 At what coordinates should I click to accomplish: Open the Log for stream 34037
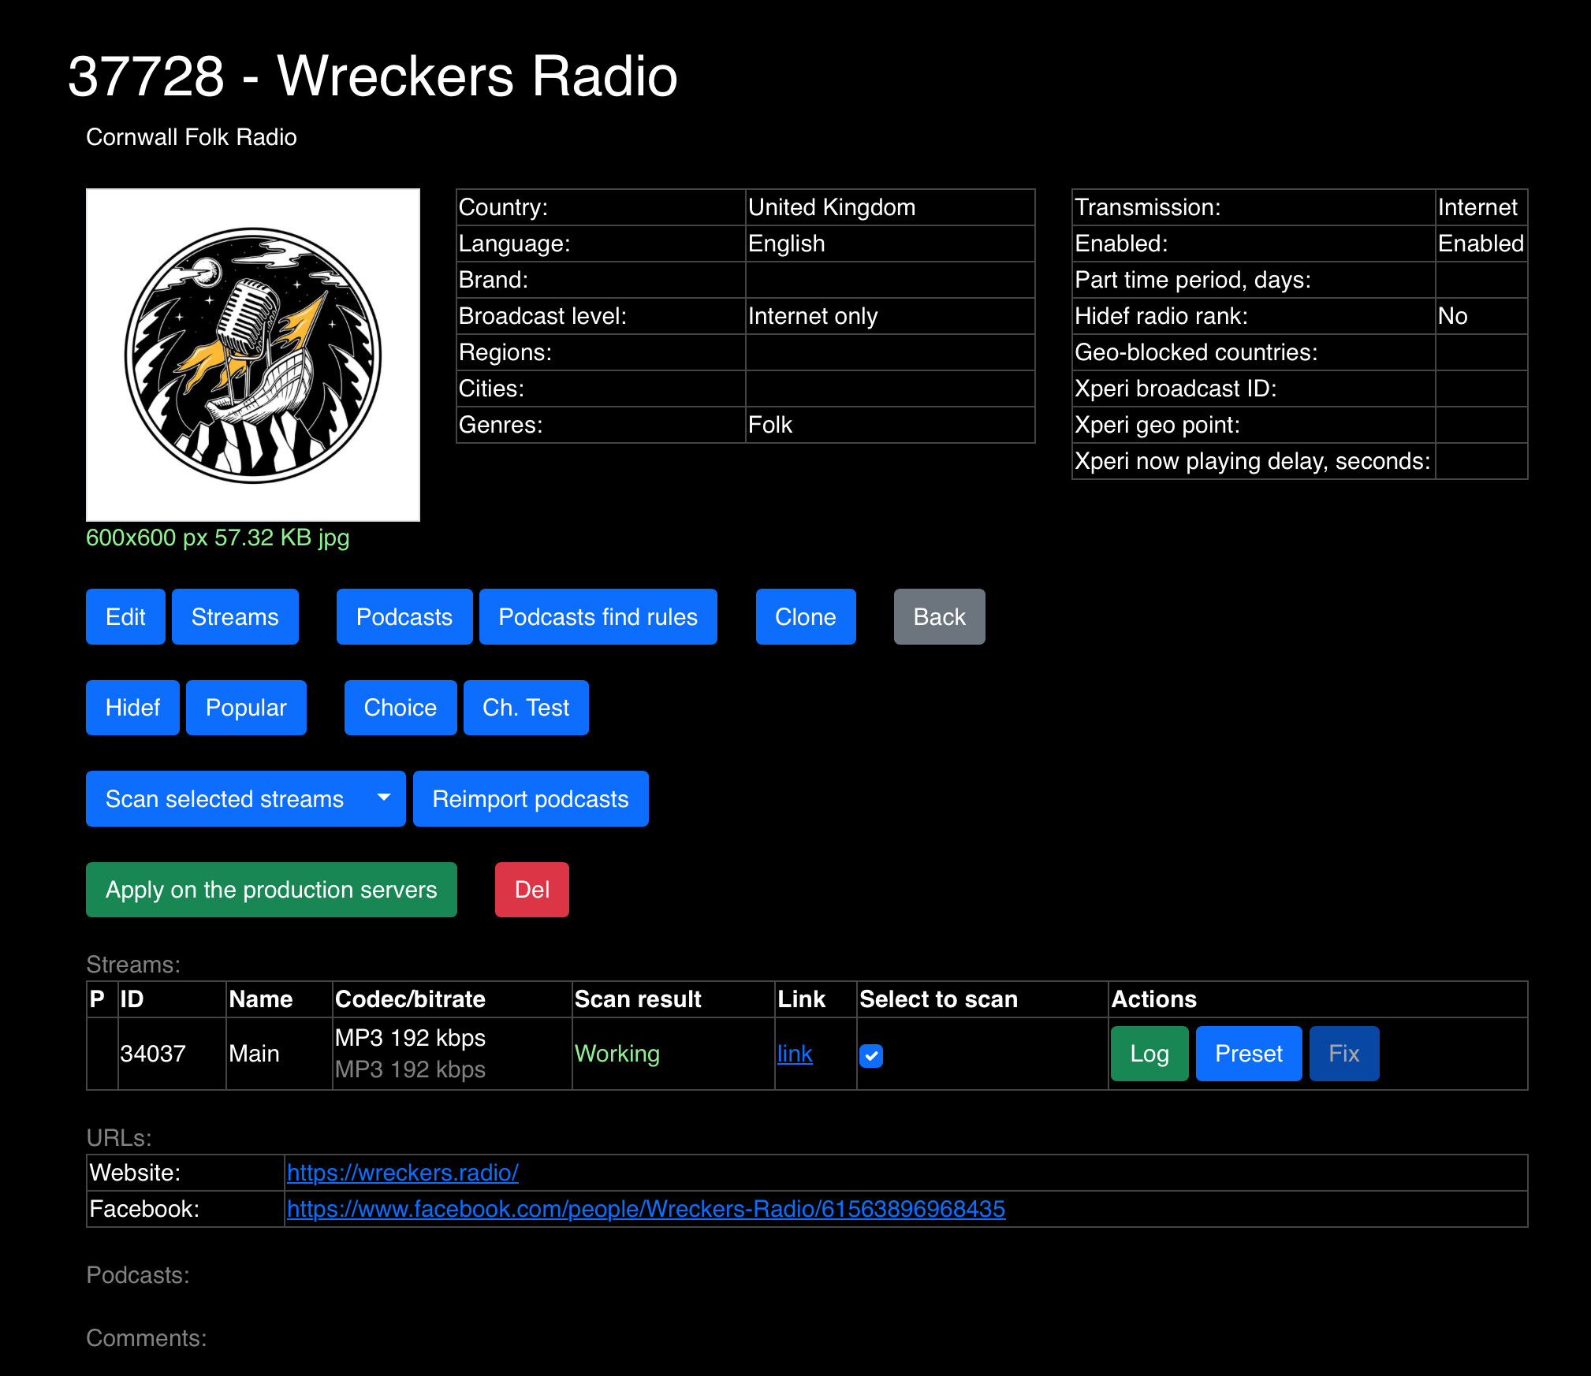click(x=1149, y=1054)
